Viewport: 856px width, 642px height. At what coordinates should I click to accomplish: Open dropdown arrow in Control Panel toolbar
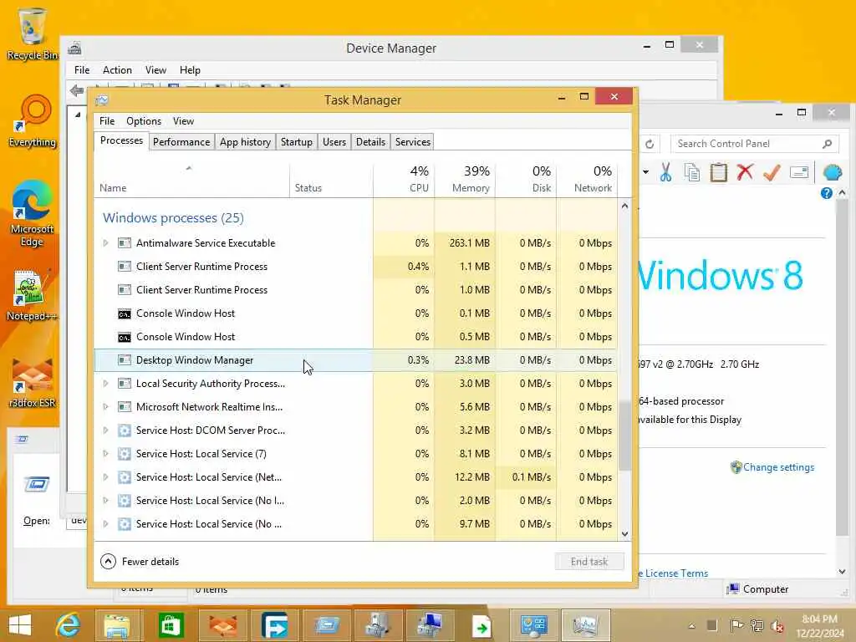pos(646,172)
